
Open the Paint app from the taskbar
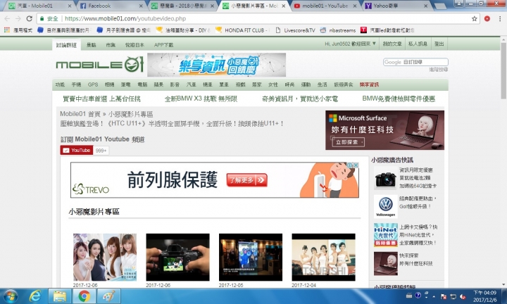(108, 296)
